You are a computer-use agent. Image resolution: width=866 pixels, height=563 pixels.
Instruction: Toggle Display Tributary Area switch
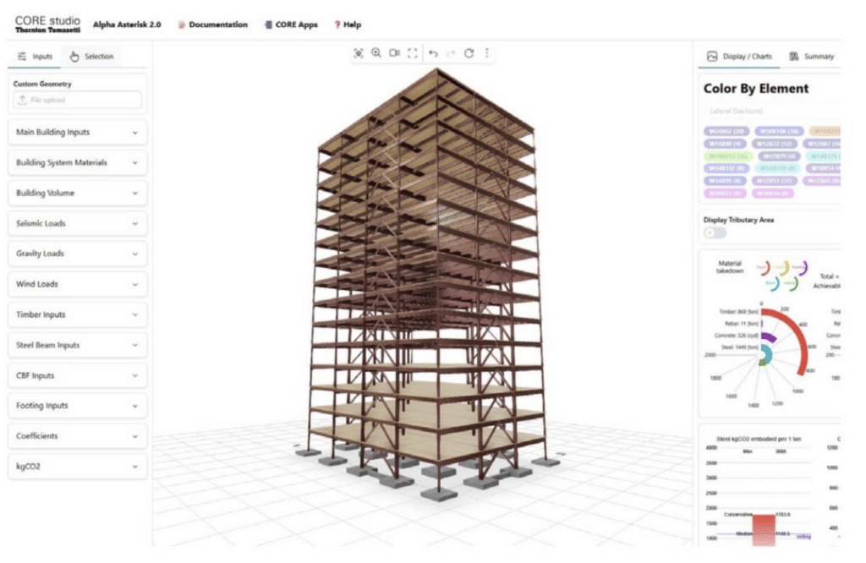715,232
